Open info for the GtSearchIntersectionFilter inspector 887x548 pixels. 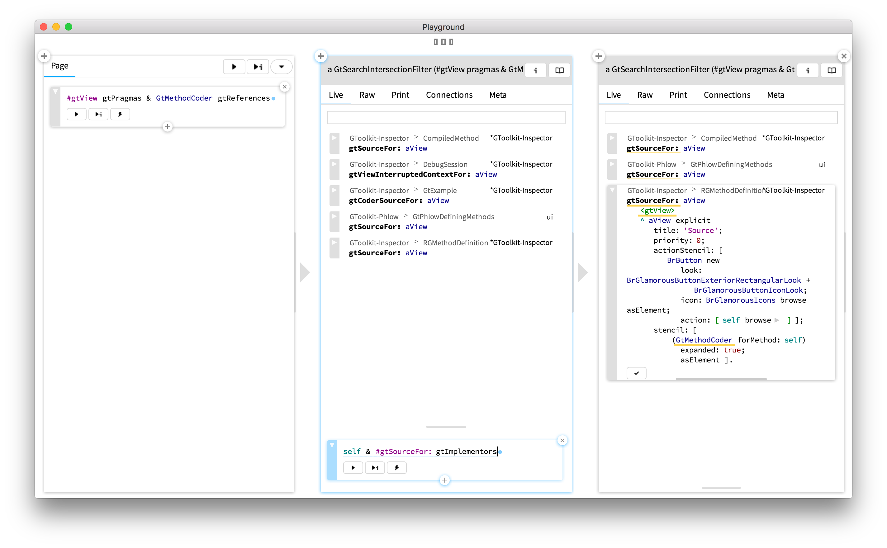point(535,69)
